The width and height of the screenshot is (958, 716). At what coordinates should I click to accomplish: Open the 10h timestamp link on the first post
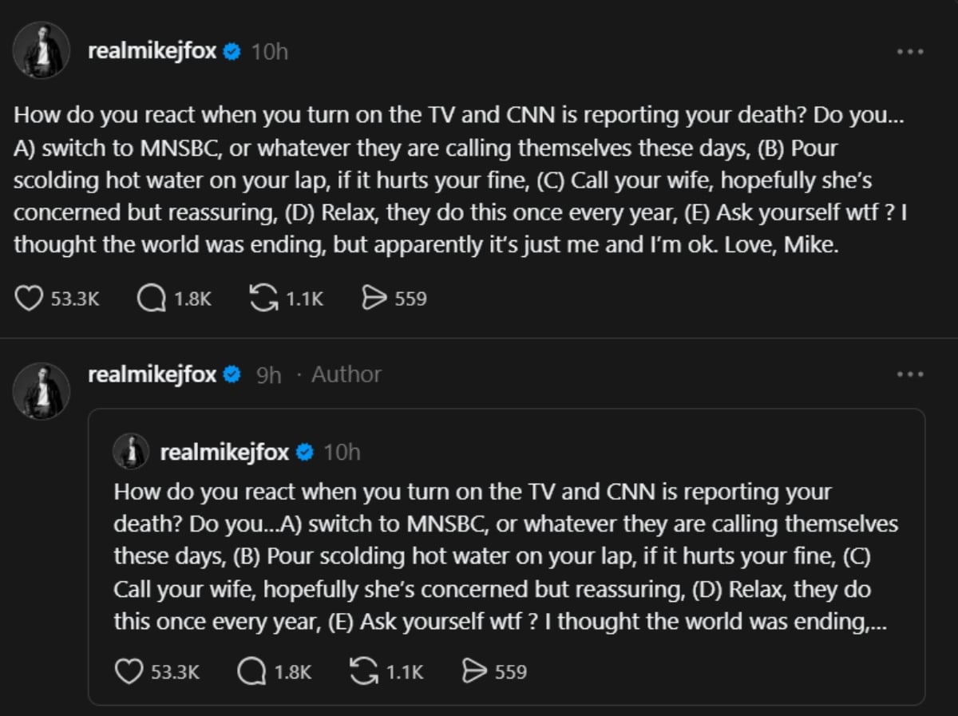coord(268,50)
